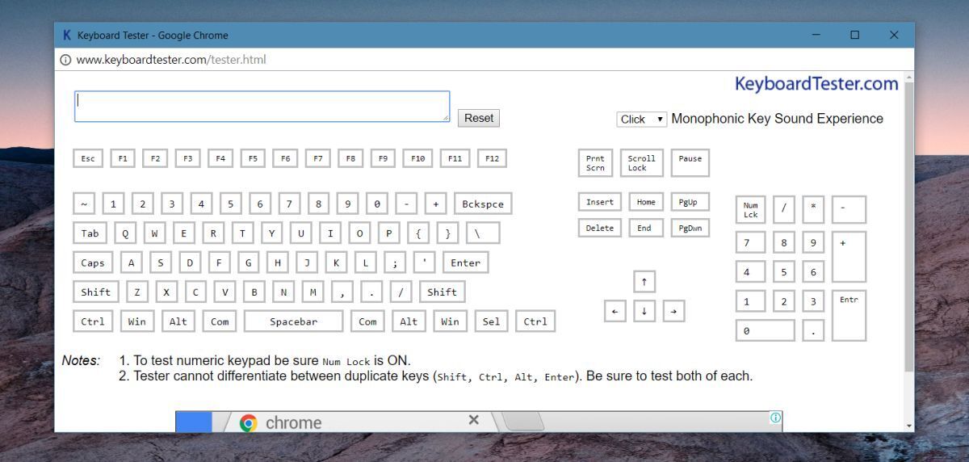Image resolution: width=969 pixels, height=462 pixels.
Task: Click the AdChoices info icon on the ad
Action: click(x=775, y=418)
